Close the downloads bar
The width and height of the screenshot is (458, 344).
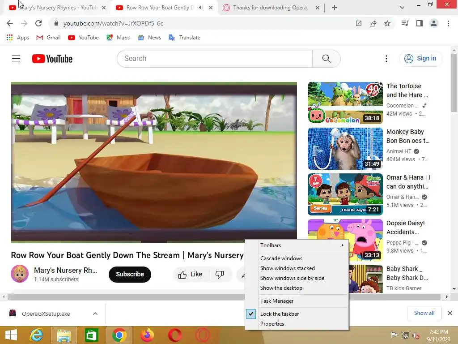pos(450,313)
